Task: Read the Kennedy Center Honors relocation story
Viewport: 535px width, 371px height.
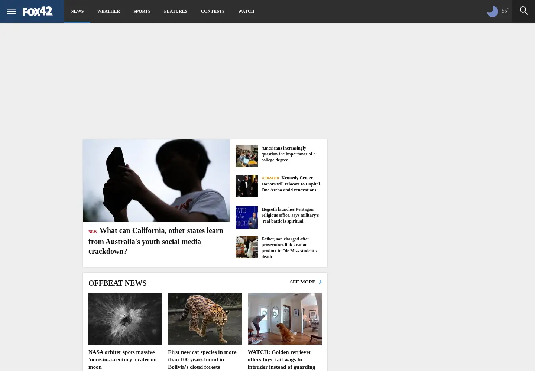Action: click(291, 184)
